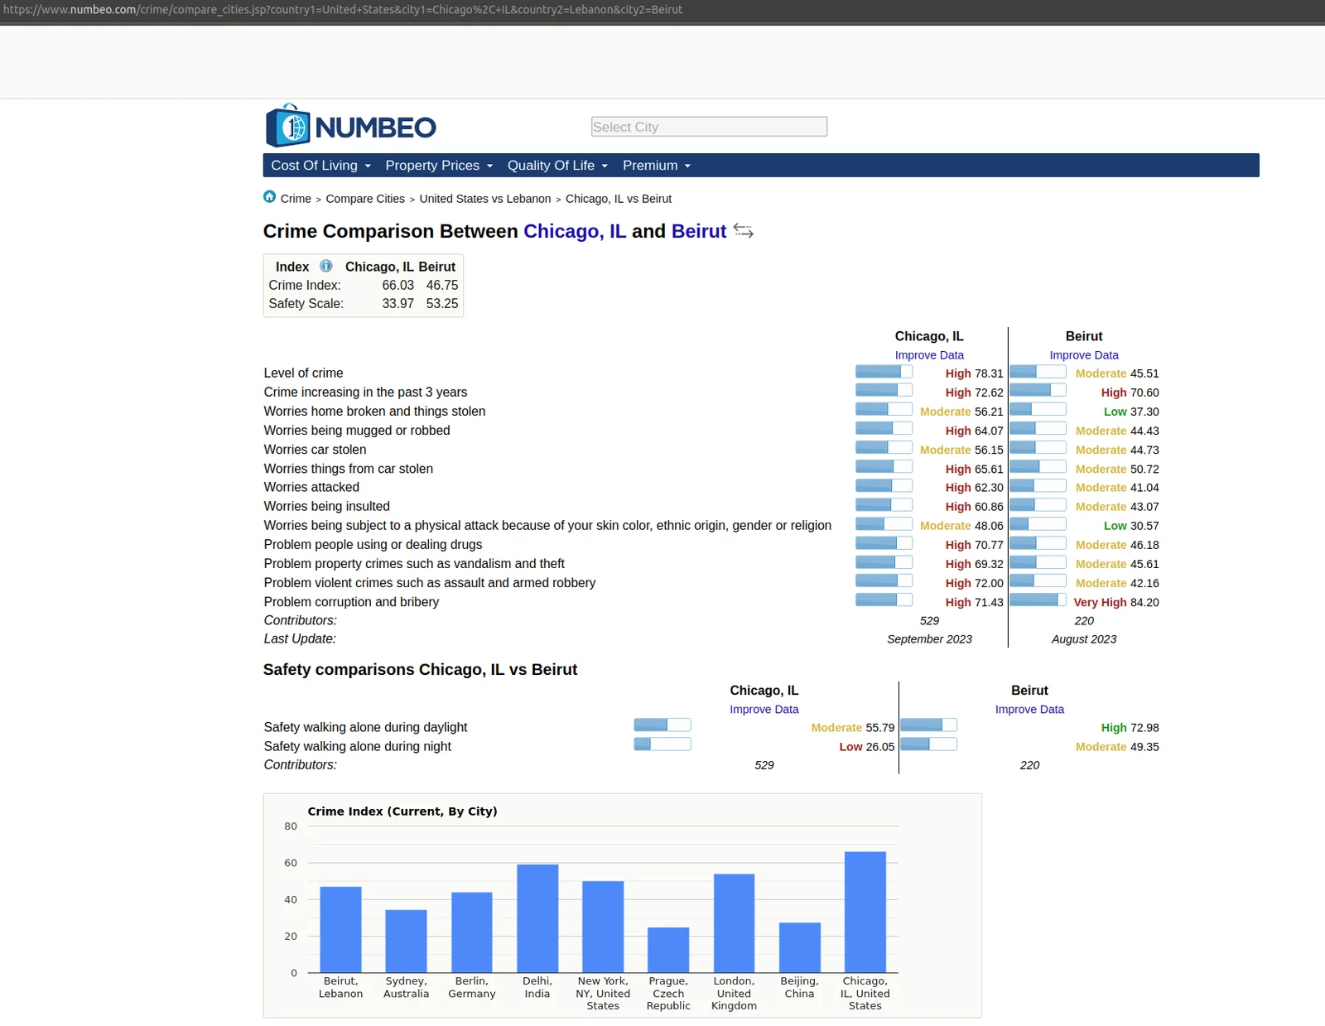
Task: Click the browser address URL
Action: coord(343,10)
